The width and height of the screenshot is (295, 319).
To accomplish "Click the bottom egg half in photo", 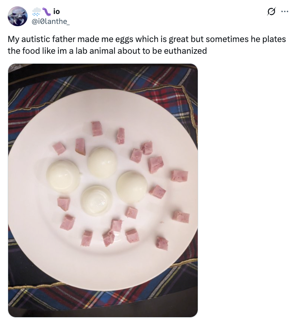I will tap(96, 199).
